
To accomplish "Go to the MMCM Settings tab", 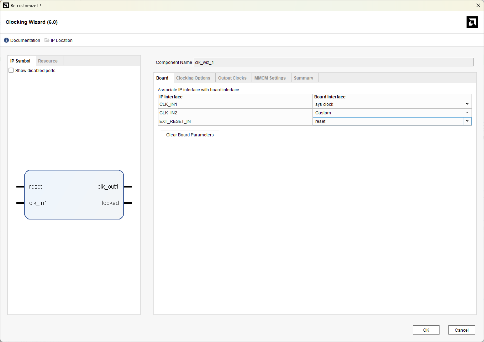I will (270, 78).
